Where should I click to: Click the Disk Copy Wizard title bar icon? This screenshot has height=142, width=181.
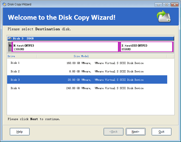4,4
